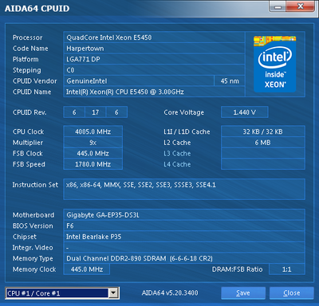The width and height of the screenshot is (319, 306).
Task: Click the Save button
Action: pos(243,293)
